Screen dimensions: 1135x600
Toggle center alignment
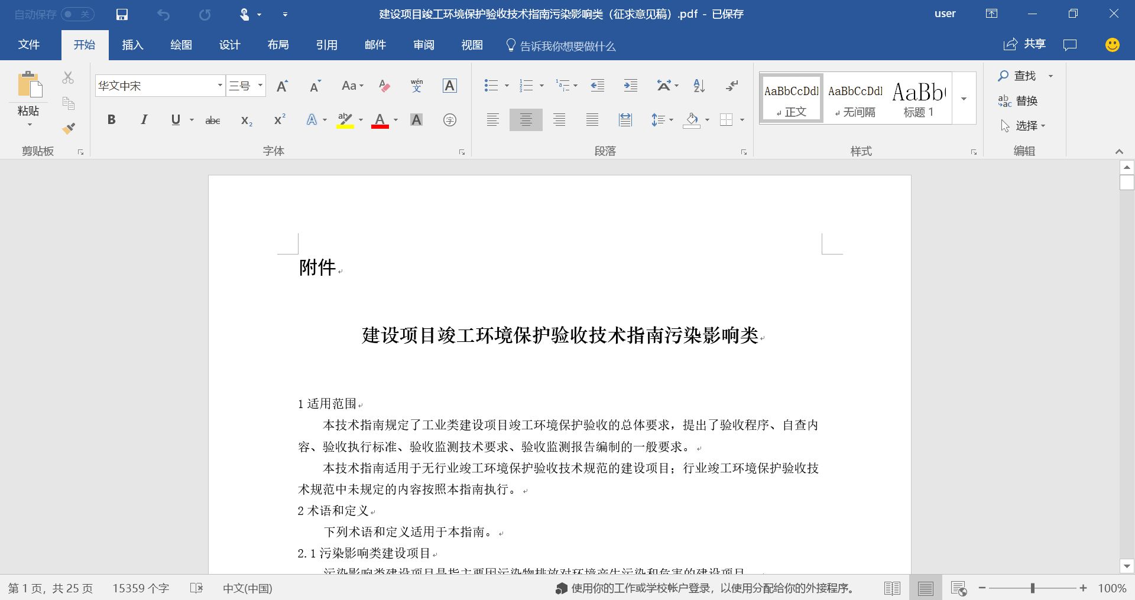click(x=526, y=120)
